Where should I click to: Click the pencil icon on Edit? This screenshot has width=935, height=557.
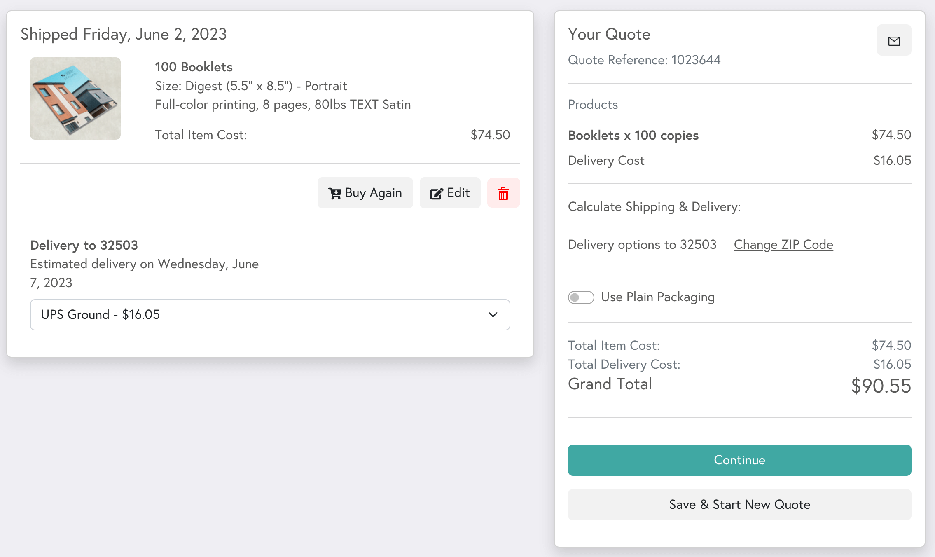pos(436,193)
